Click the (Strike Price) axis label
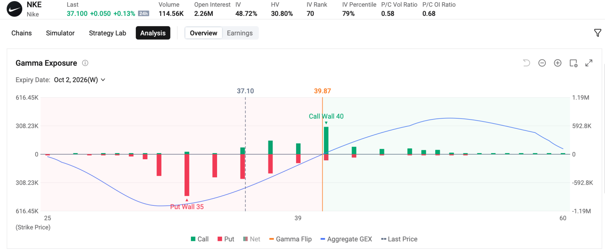 (x=33, y=227)
